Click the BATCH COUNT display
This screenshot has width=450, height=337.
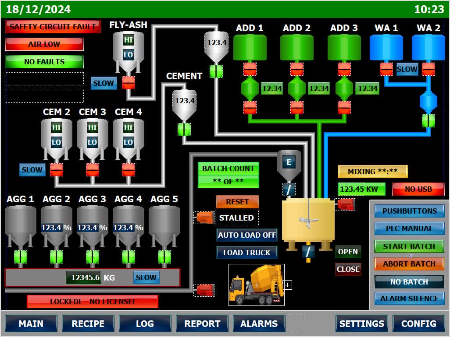(x=229, y=175)
